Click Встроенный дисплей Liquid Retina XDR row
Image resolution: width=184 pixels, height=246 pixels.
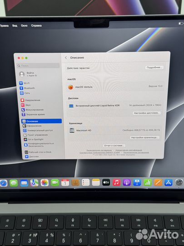(115, 106)
